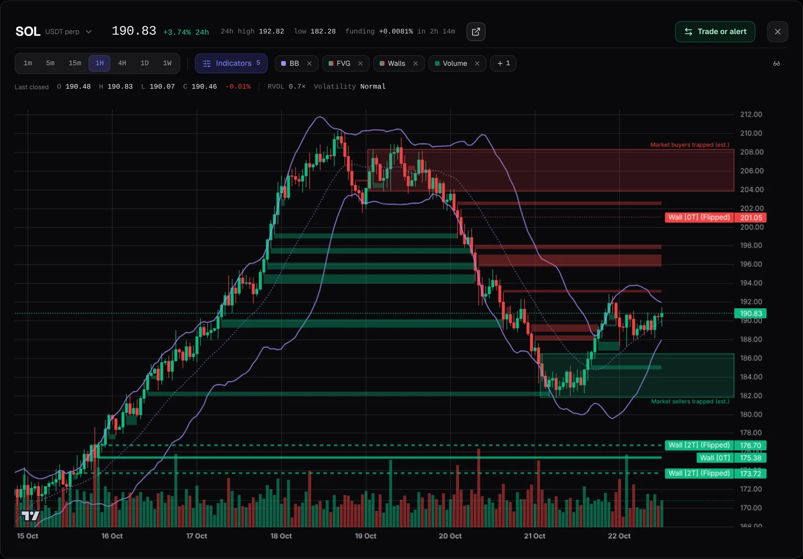The width and height of the screenshot is (803, 559).
Task: Remove the Walls indicator chip
Action: pos(416,63)
